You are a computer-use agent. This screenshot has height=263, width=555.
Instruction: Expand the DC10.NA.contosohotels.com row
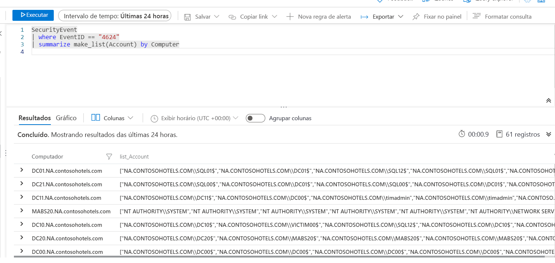(22, 224)
